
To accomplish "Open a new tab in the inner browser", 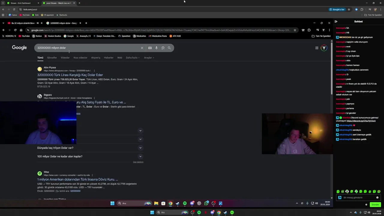I will click(x=86, y=23).
